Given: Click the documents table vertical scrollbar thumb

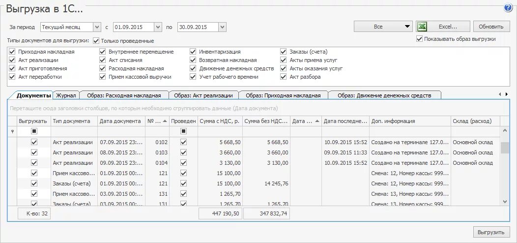Looking at the screenshot, I should coord(505,148).
